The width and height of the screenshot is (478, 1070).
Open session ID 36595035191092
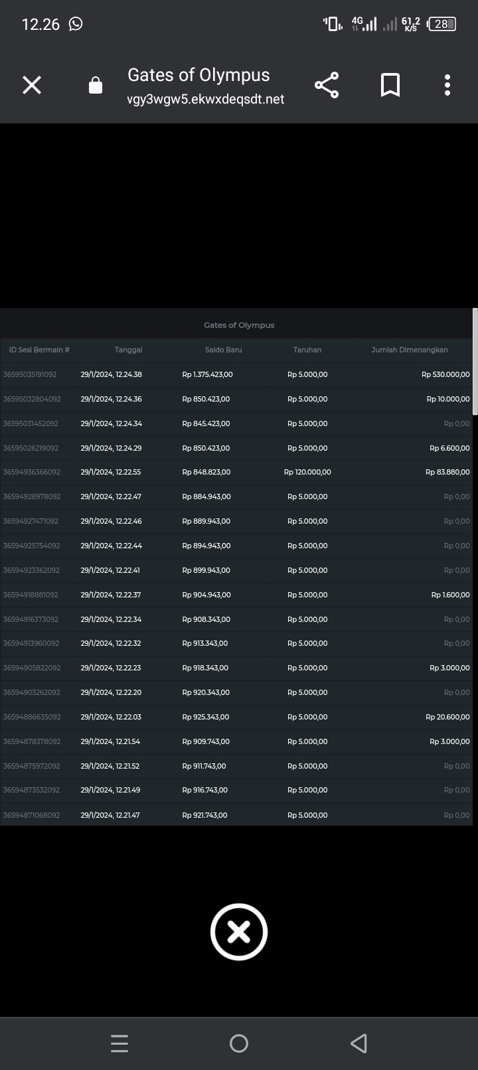[x=30, y=374]
